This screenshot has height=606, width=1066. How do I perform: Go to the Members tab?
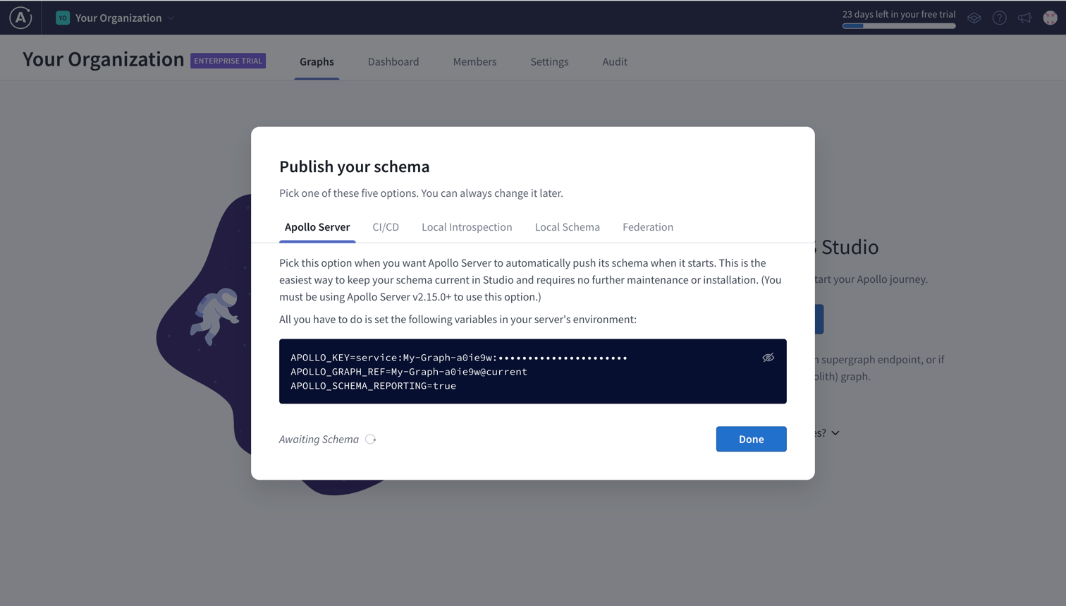coord(474,62)
